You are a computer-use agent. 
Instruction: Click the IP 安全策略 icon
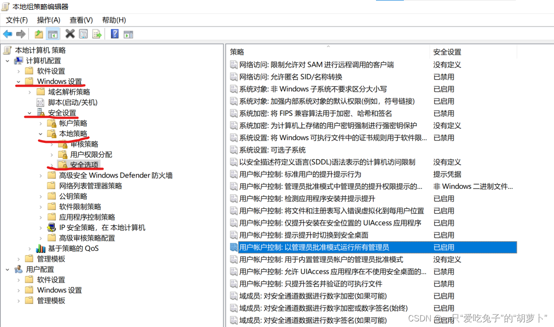click(52, 228)
